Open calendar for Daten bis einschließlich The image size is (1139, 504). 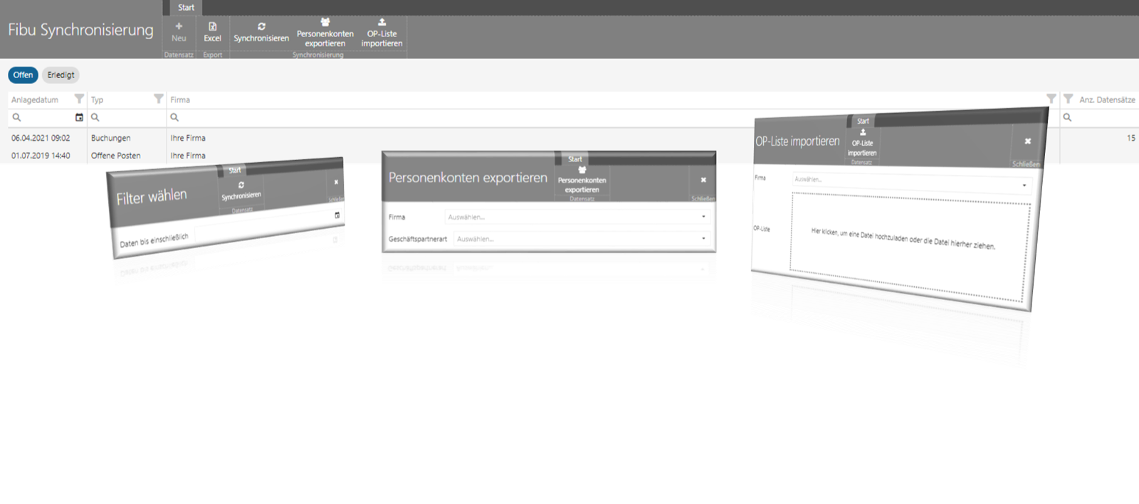[337, 215]
